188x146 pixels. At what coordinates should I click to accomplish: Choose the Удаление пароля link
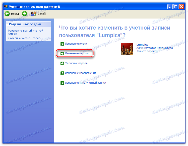tap(76, 63)
